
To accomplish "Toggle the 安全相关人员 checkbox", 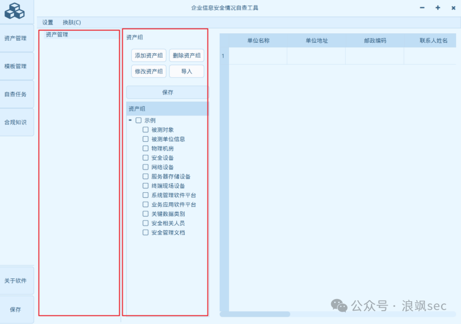I will (x=146, y=223).
